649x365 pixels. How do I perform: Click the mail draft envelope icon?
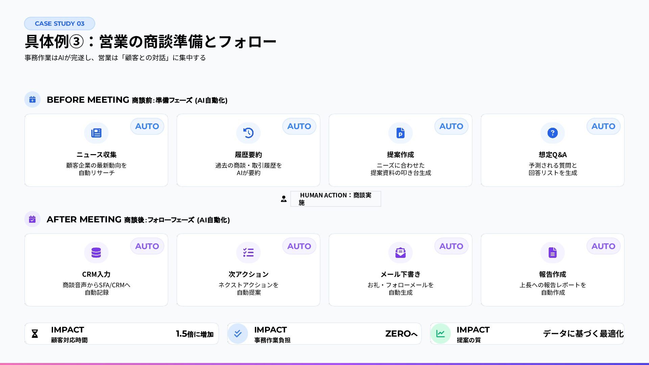[x=401, y=252]
